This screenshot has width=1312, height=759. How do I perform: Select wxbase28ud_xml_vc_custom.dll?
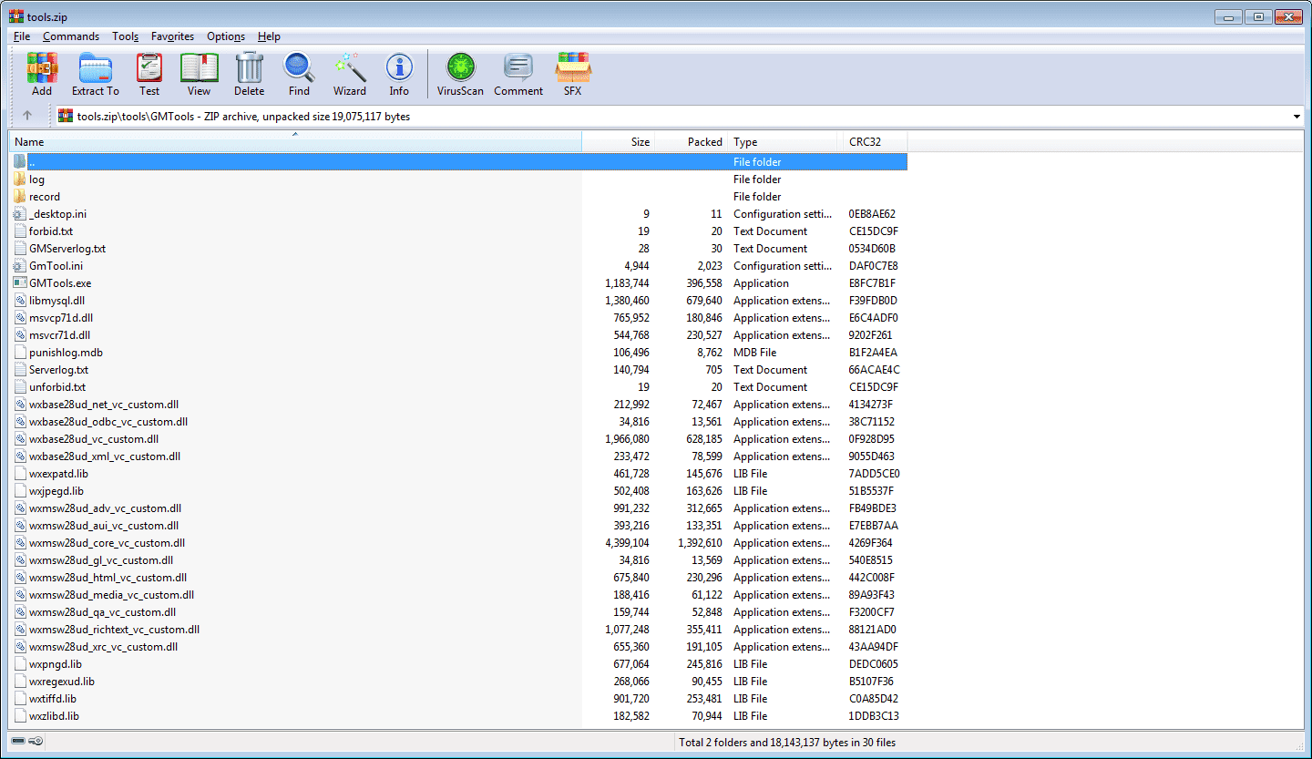click(x=105, y=456)
